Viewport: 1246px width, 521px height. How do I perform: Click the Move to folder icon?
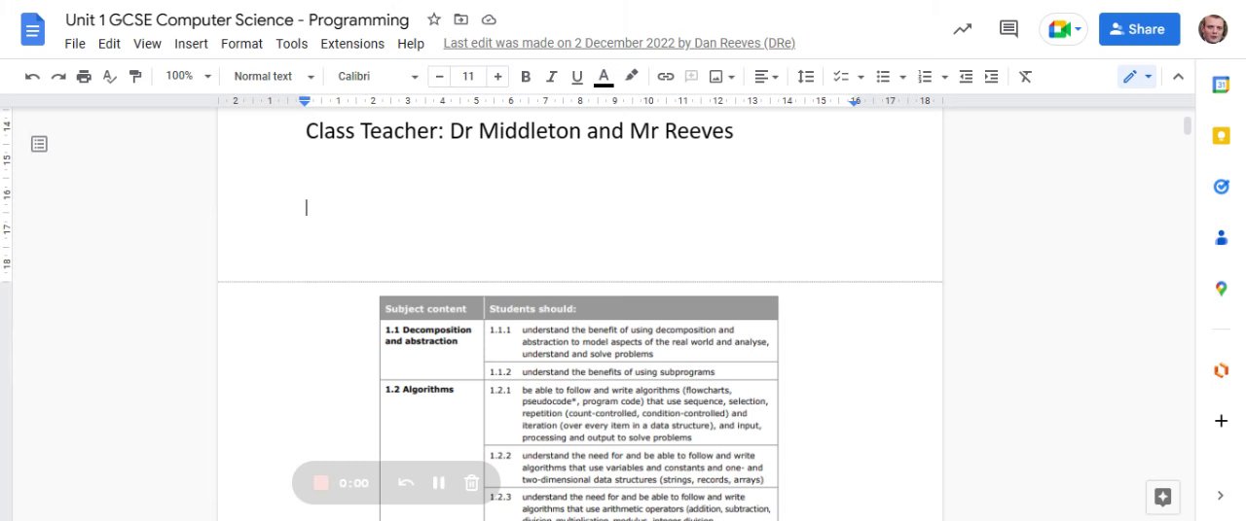coord(461,19)
